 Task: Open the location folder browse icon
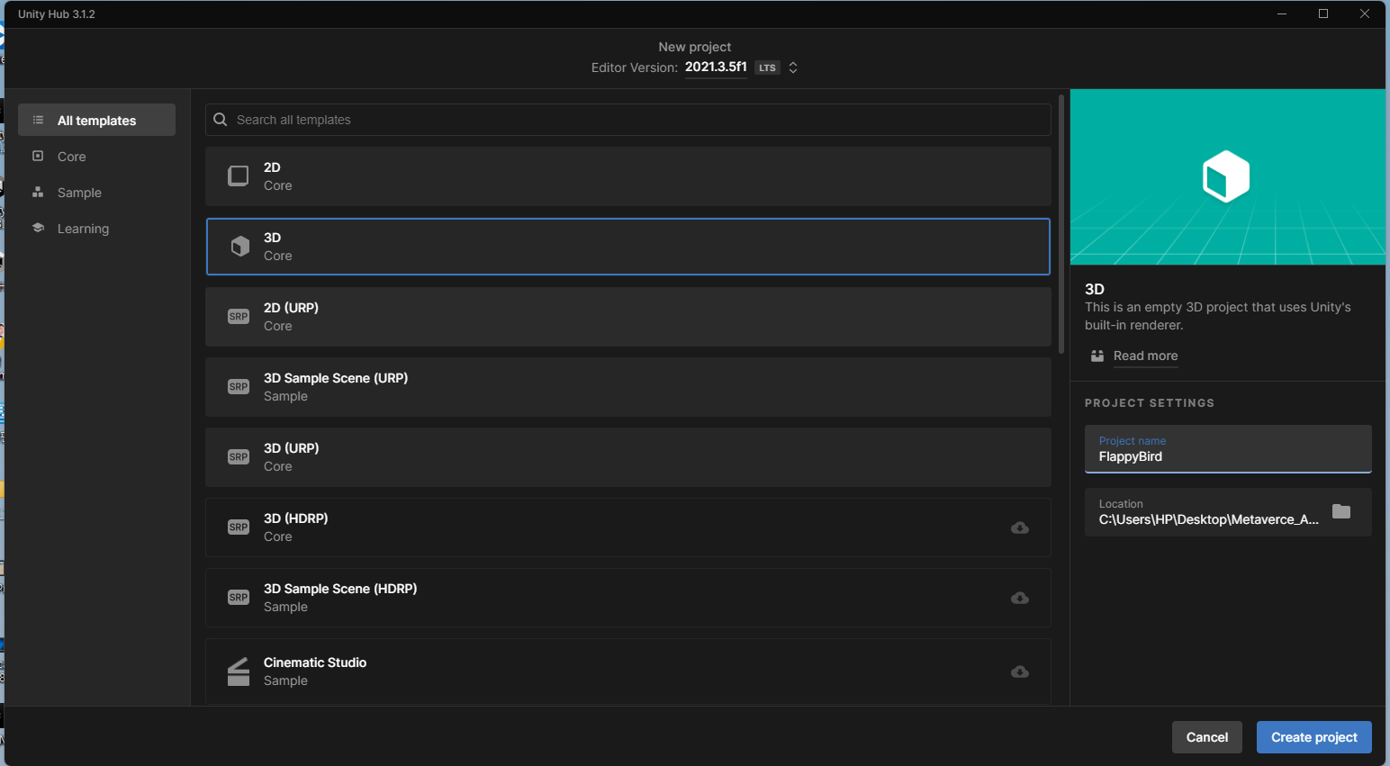coord(1341,511)
